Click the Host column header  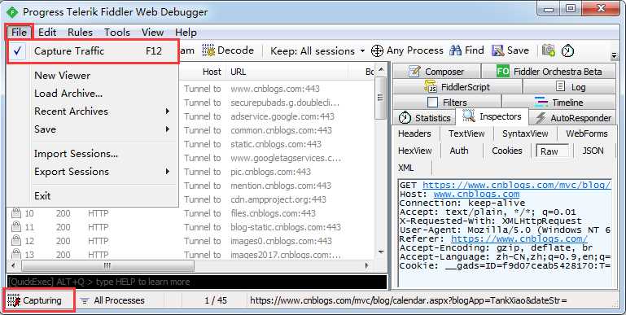click(x=212, y=72)
